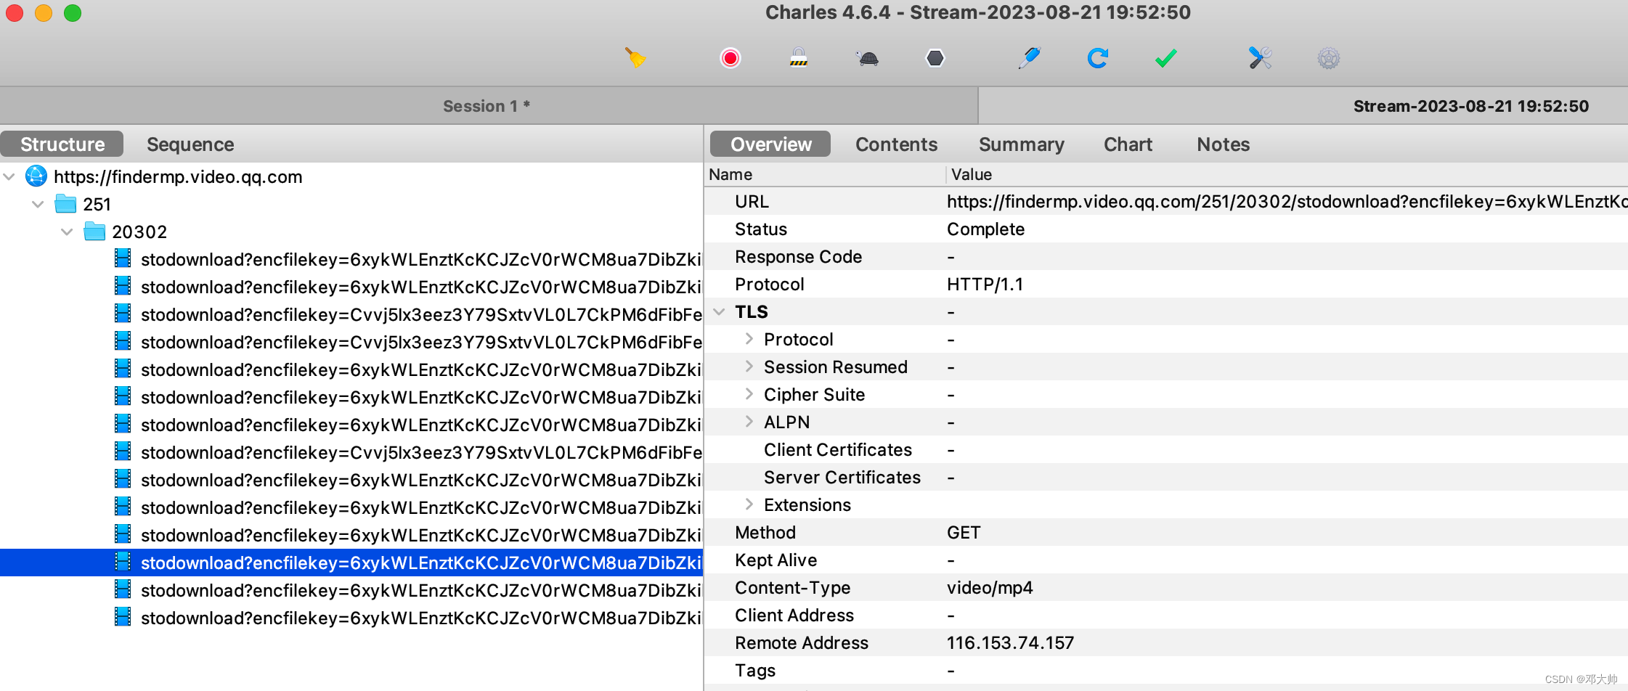Toggle throttling turtle icon

(x=867, y=58)
